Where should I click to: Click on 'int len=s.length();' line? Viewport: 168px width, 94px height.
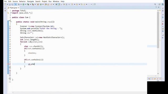[x=30, y=40]
